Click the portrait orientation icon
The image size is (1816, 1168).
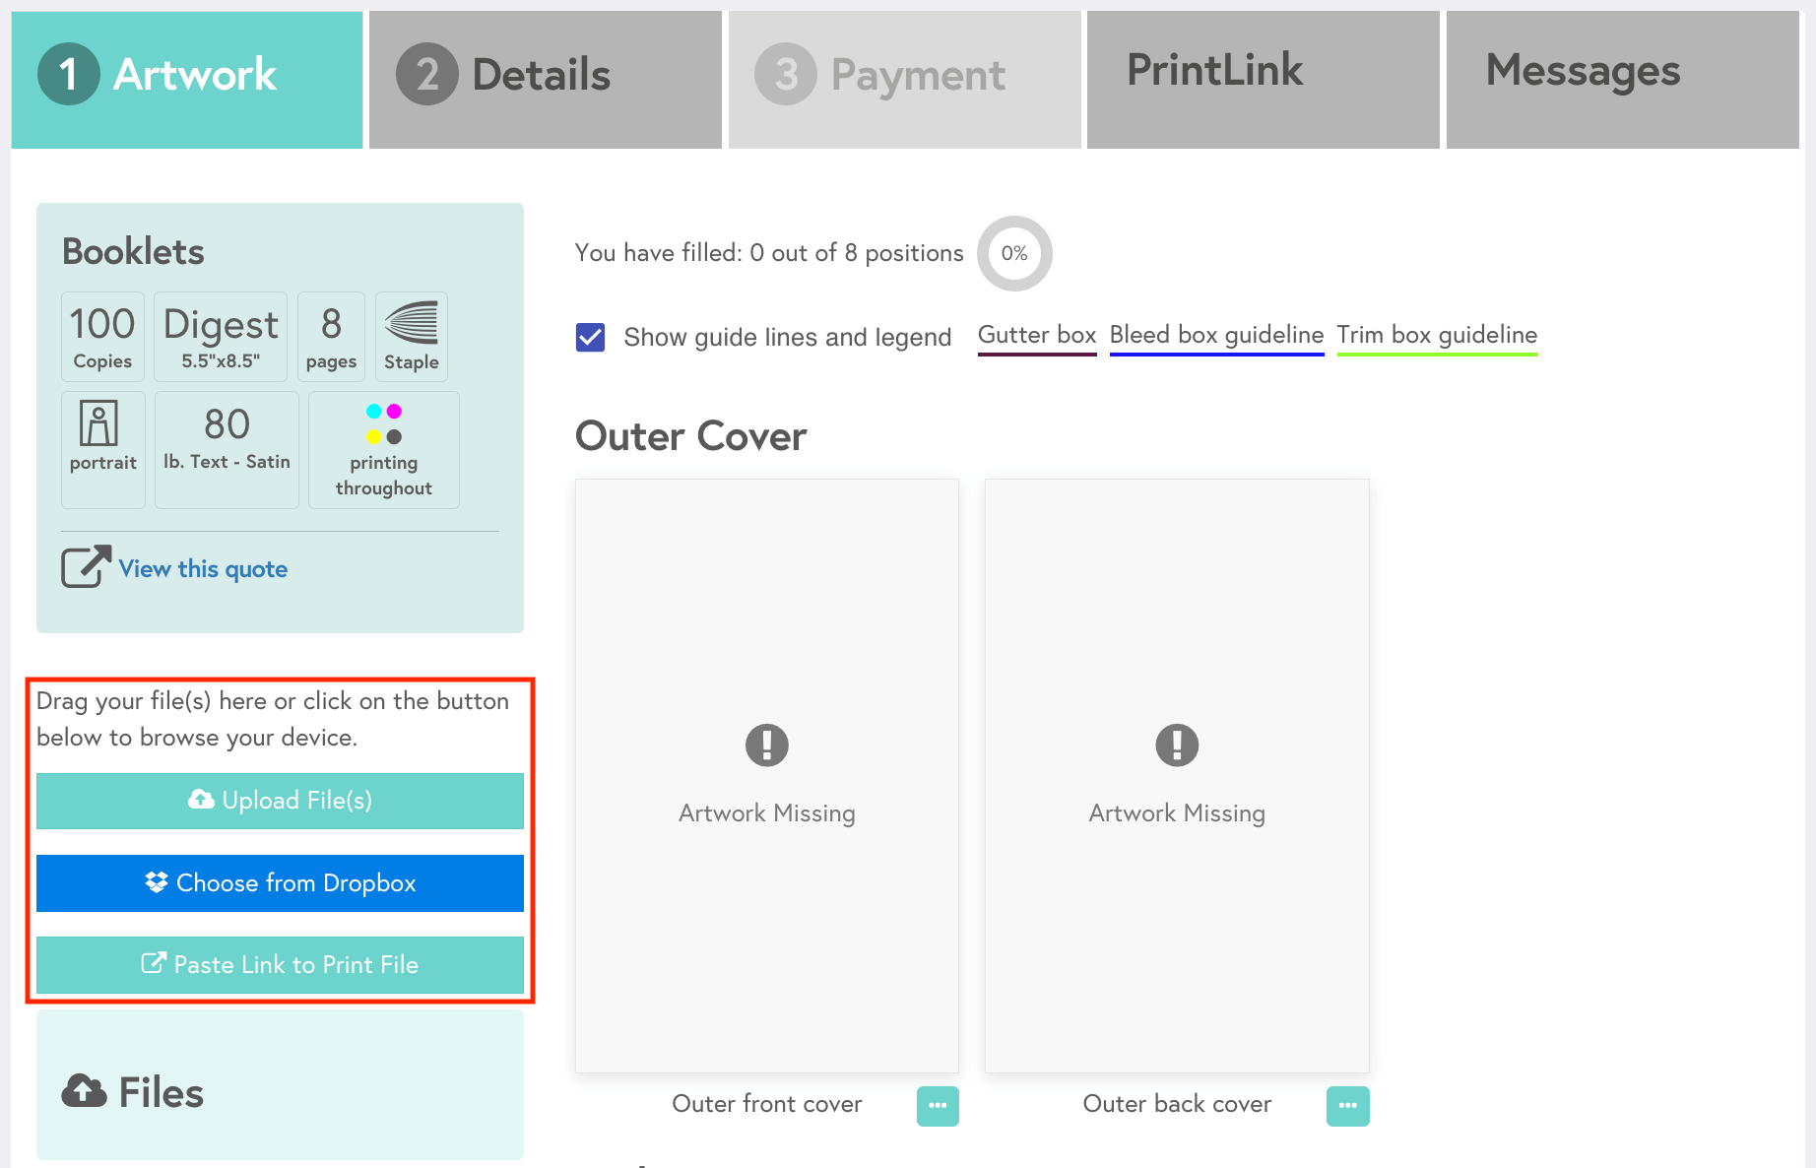click(x=98, y=423)
